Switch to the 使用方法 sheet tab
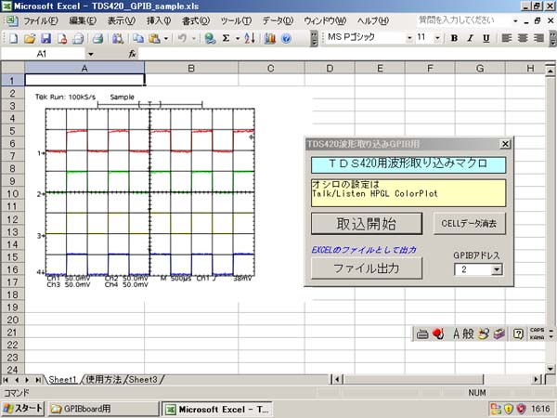557x418 pixels. point(103,379)
